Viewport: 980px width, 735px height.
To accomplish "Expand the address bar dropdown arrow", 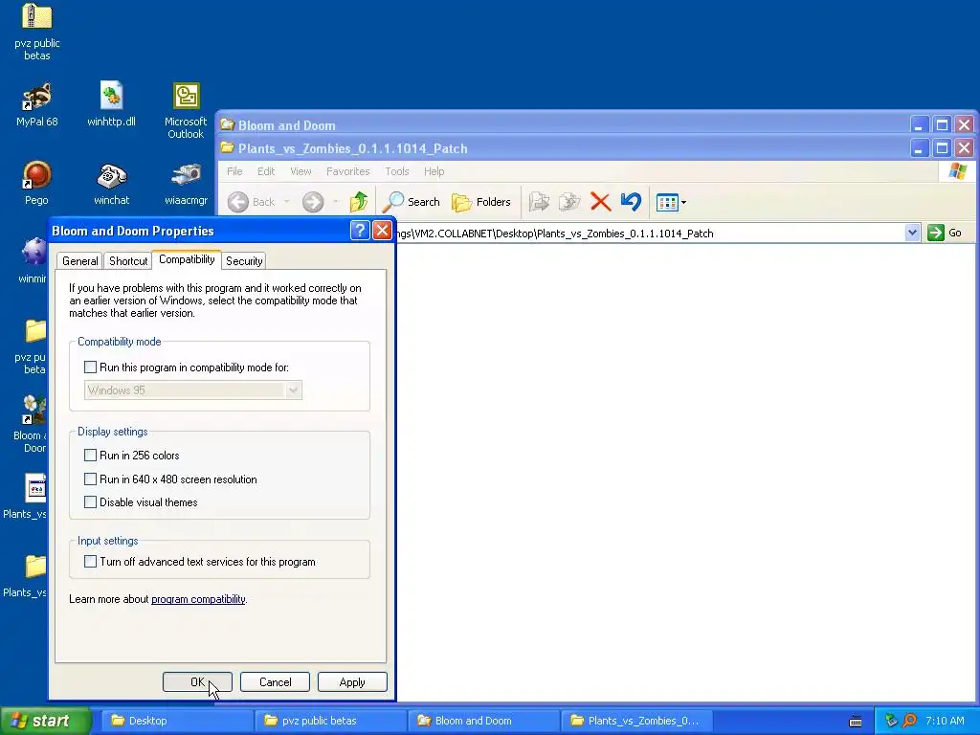I will tap(912, 234).
